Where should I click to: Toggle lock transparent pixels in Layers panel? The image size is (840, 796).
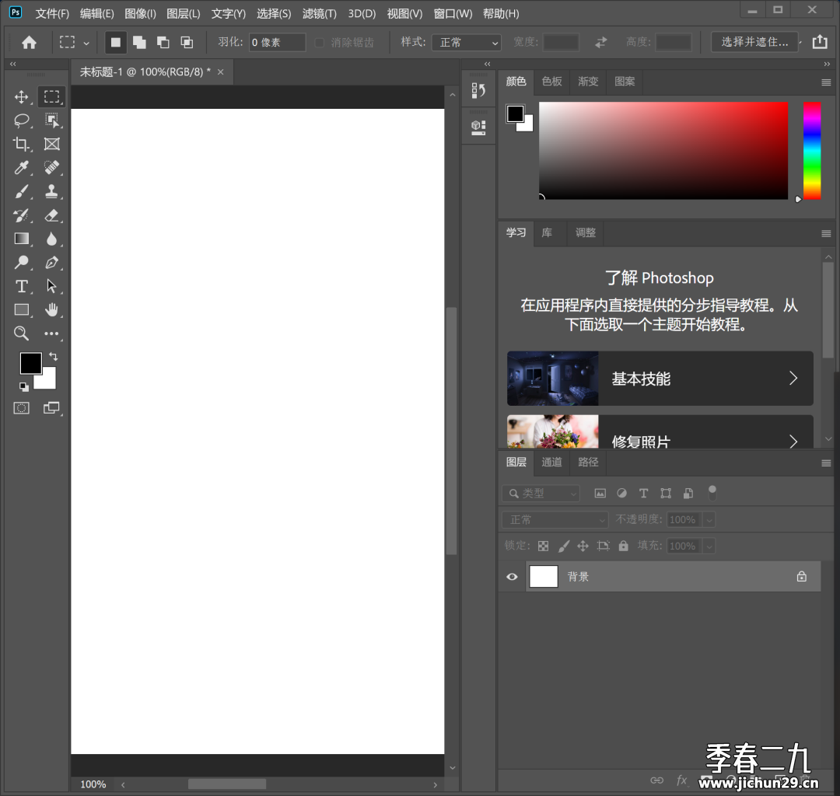coord(543,546)
